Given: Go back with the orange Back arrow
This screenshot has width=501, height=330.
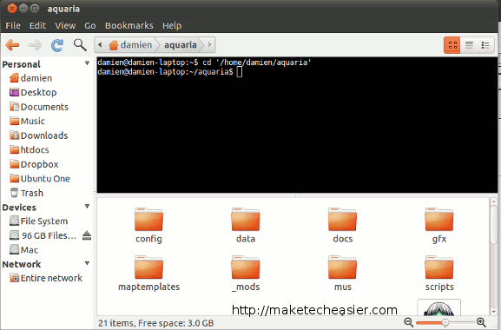Looking at the screenshot, I should click(12, 45).
